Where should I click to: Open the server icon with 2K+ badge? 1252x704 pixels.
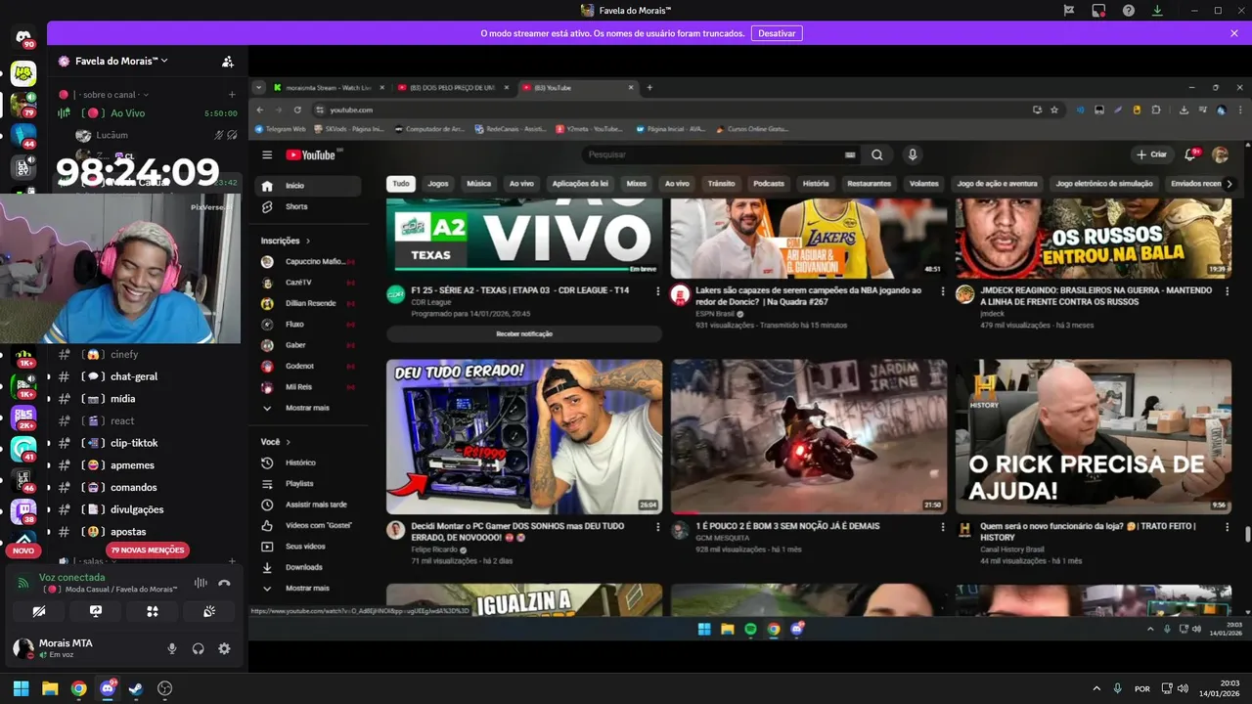pyautogui.click(x=23, y=418)
